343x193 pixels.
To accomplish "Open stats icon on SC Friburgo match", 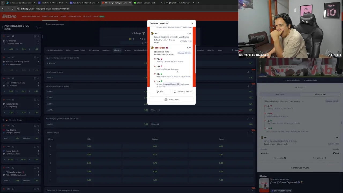I will (35, 36).
